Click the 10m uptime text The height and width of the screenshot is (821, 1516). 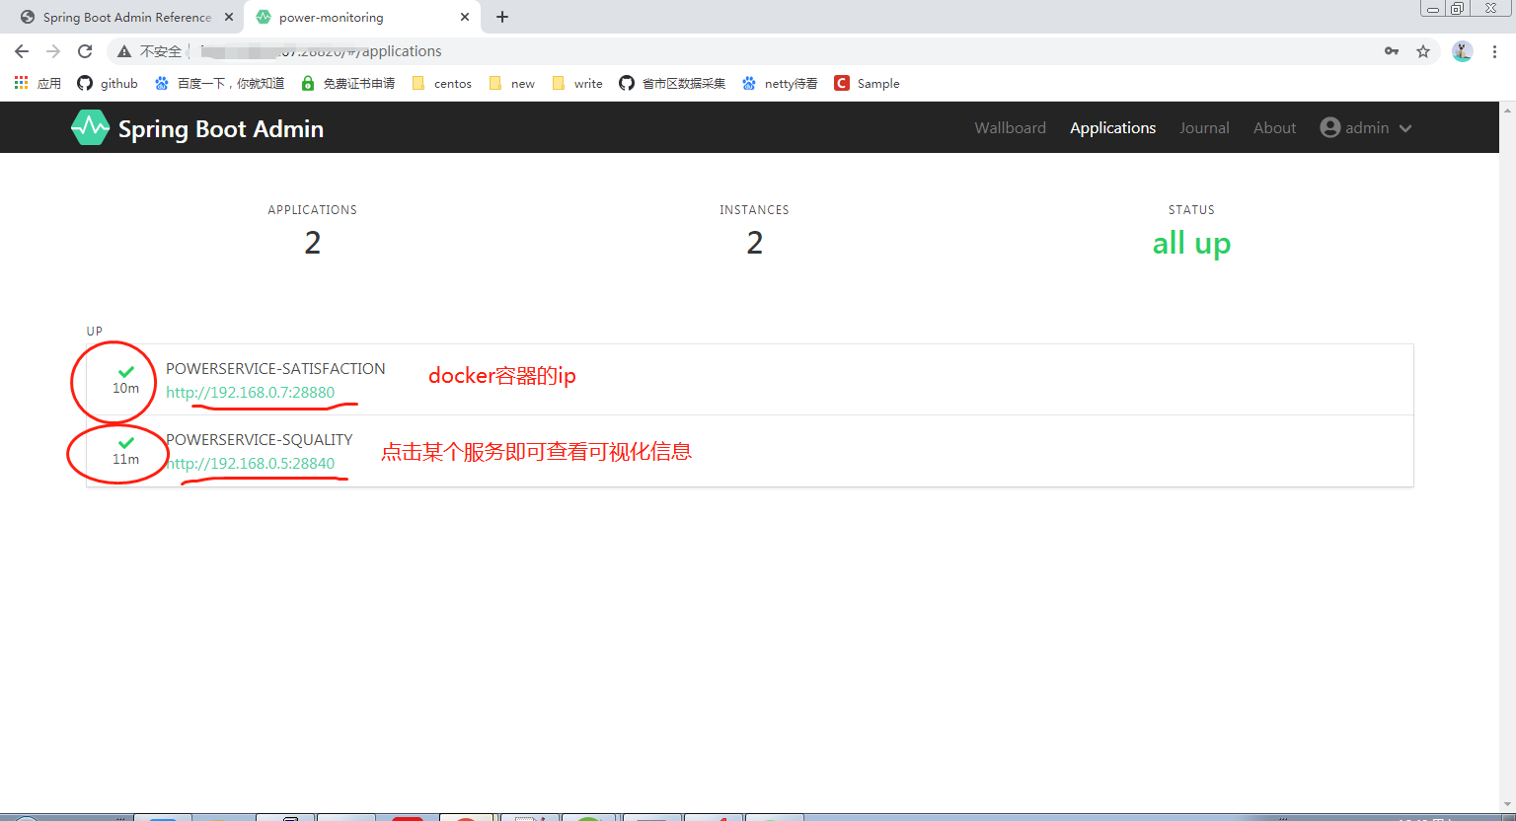click(x=125, y=388)
